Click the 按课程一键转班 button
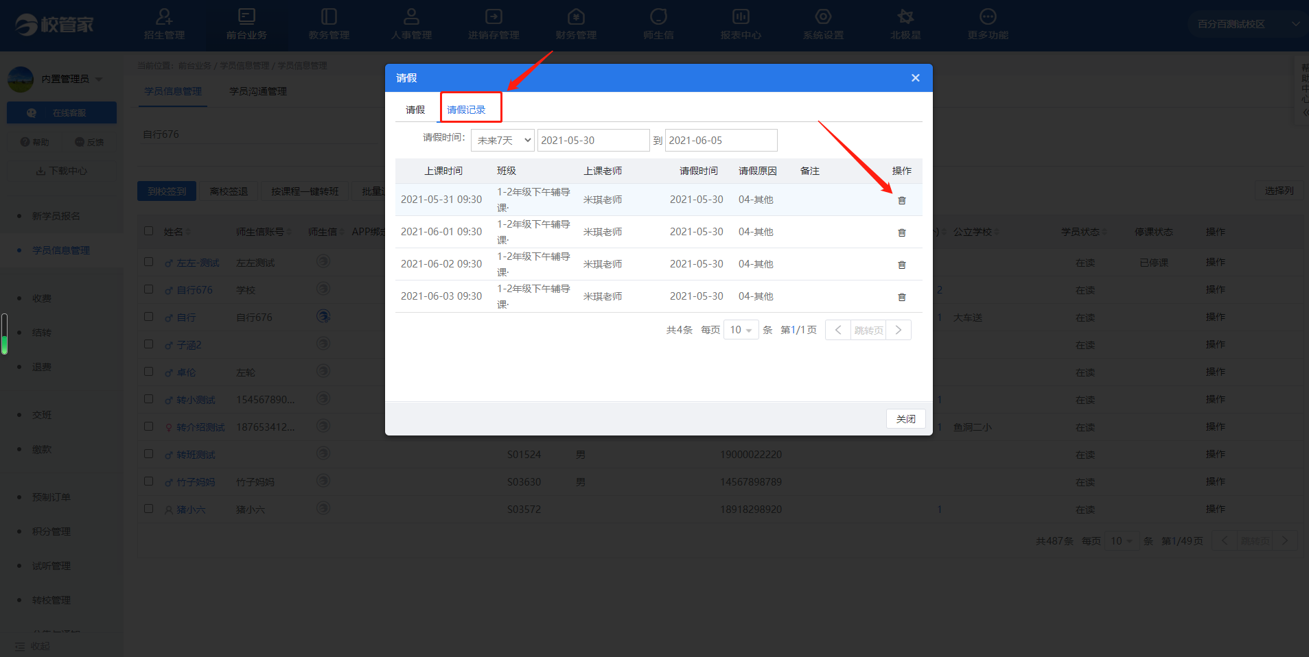1309x657 pixels. [305, 191]
